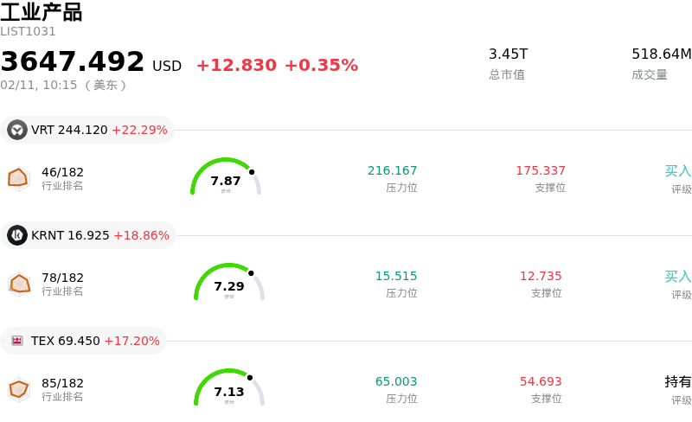Click the 买入 rating for KRNT

677,277
